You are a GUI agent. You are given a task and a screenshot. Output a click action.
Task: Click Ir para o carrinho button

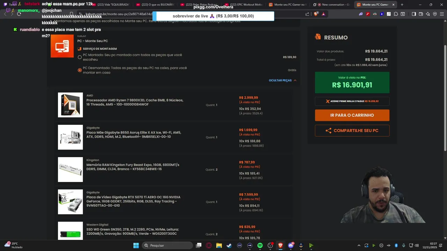tap(352, 115)
